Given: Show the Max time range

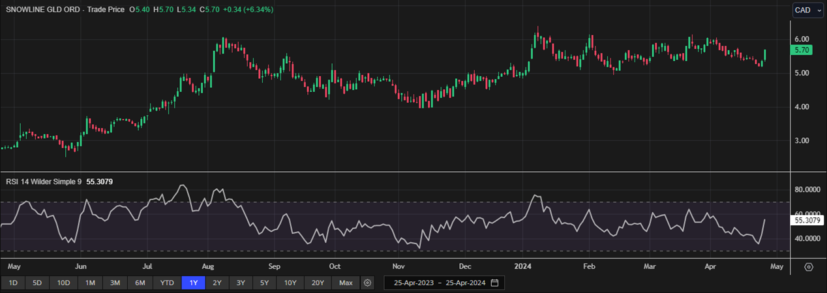Looking at the screenshot, I should 346,283.
